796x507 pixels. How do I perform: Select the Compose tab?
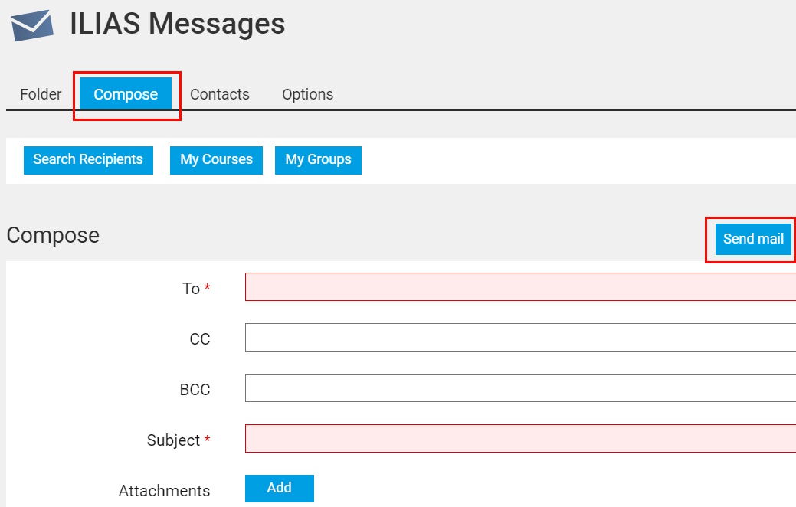point(126,94)
